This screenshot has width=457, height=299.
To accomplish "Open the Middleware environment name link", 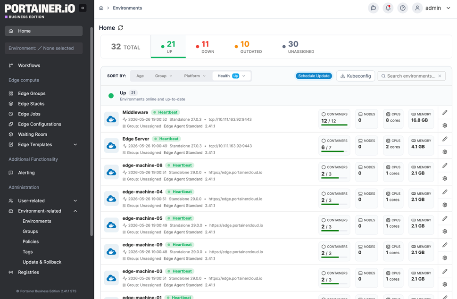I will [x=135, y=113].
